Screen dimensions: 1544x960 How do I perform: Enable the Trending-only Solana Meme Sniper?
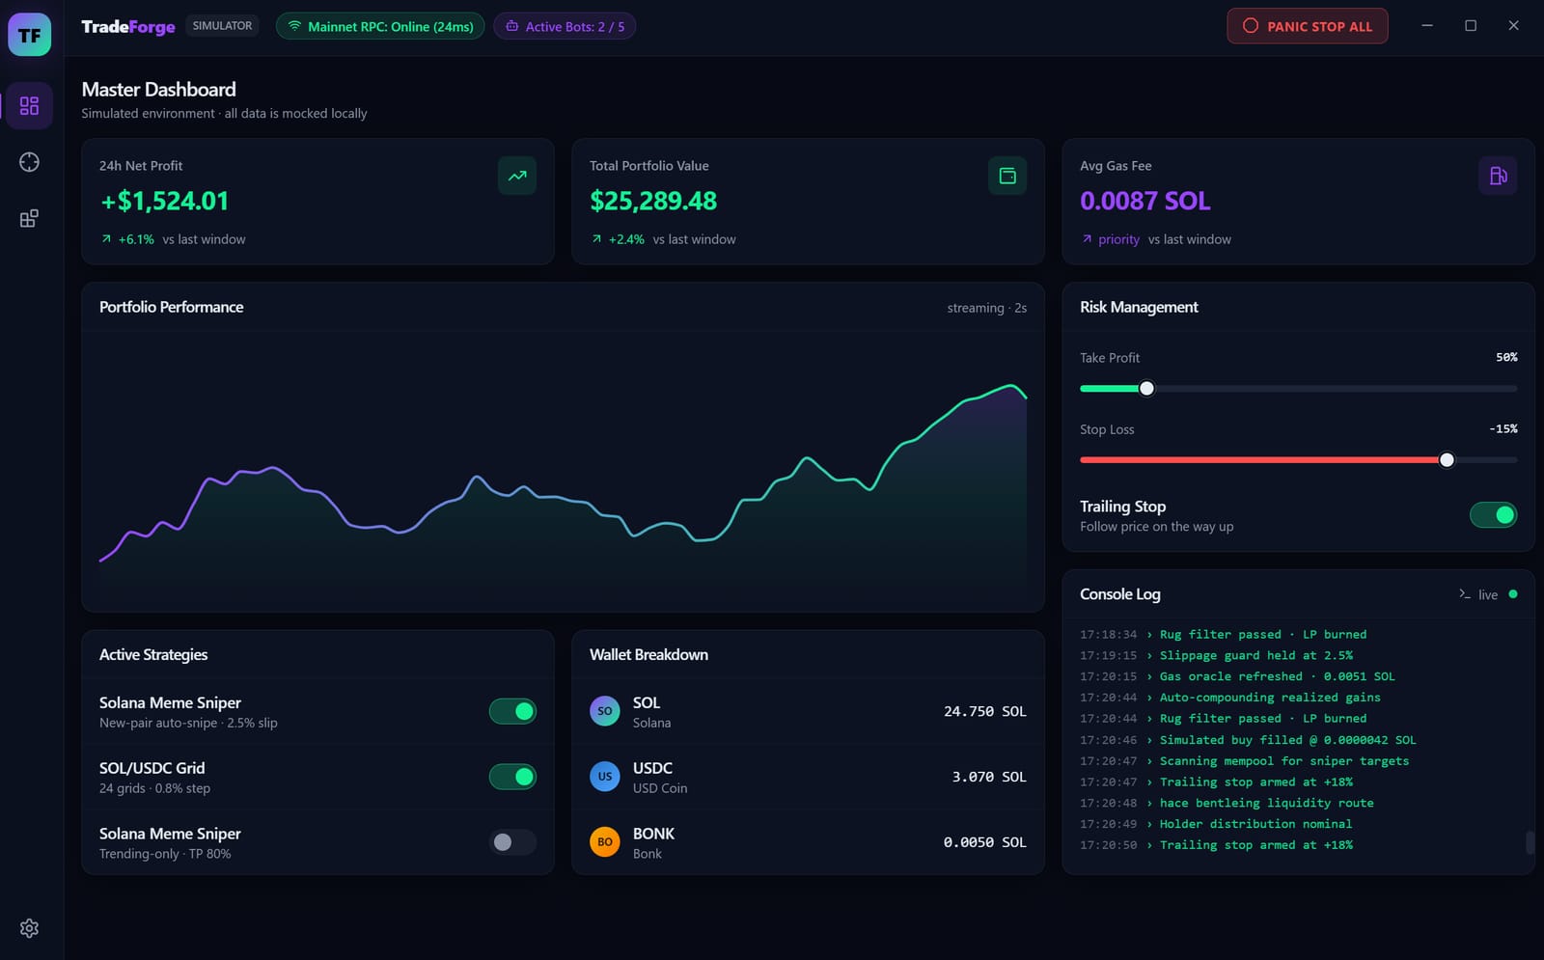(512, 842)
